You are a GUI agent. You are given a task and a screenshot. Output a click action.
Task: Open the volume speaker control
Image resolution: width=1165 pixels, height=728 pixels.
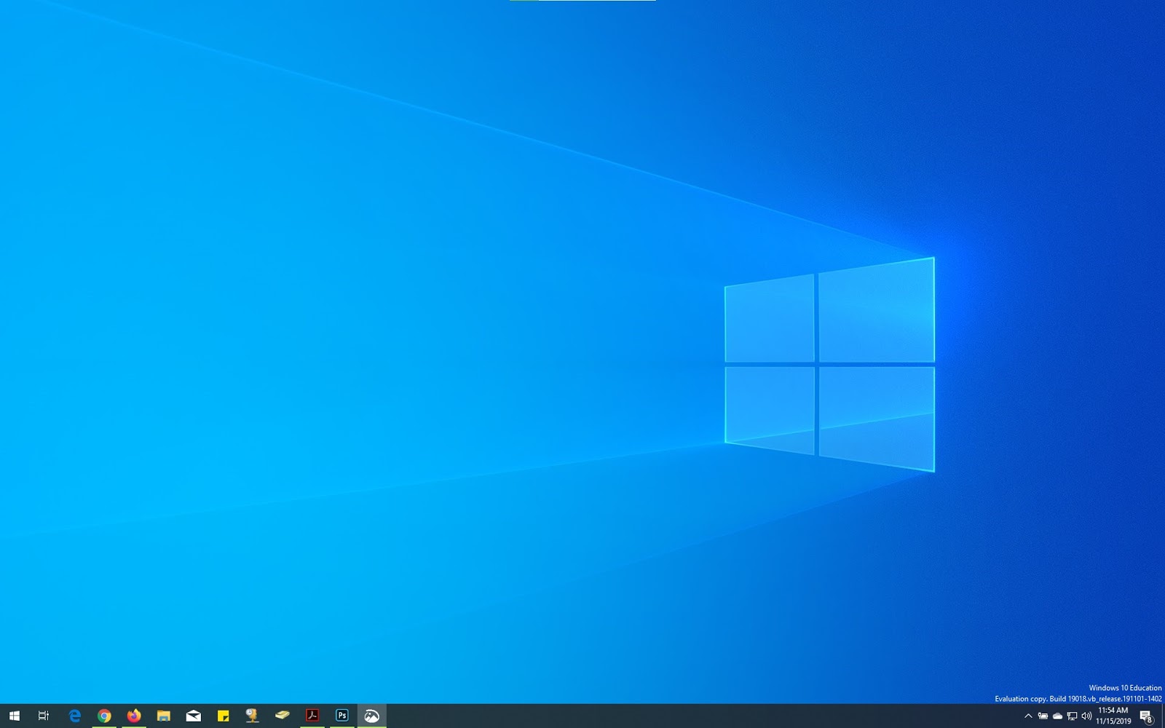point(1086,716)
